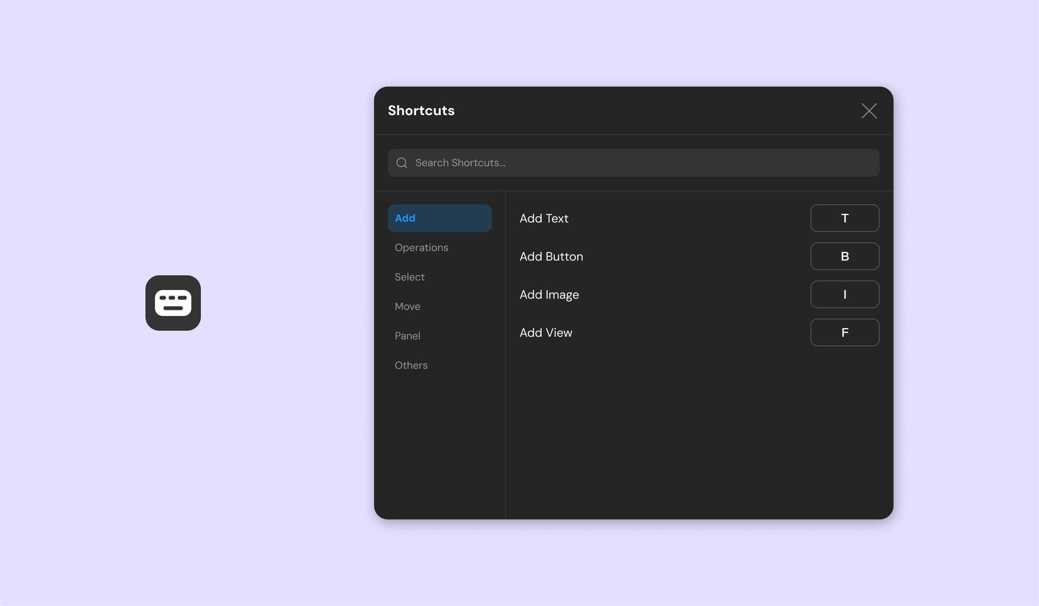Go to the Move category
Viewport: 1039px width, 606px height.
[x=439, y=306]
